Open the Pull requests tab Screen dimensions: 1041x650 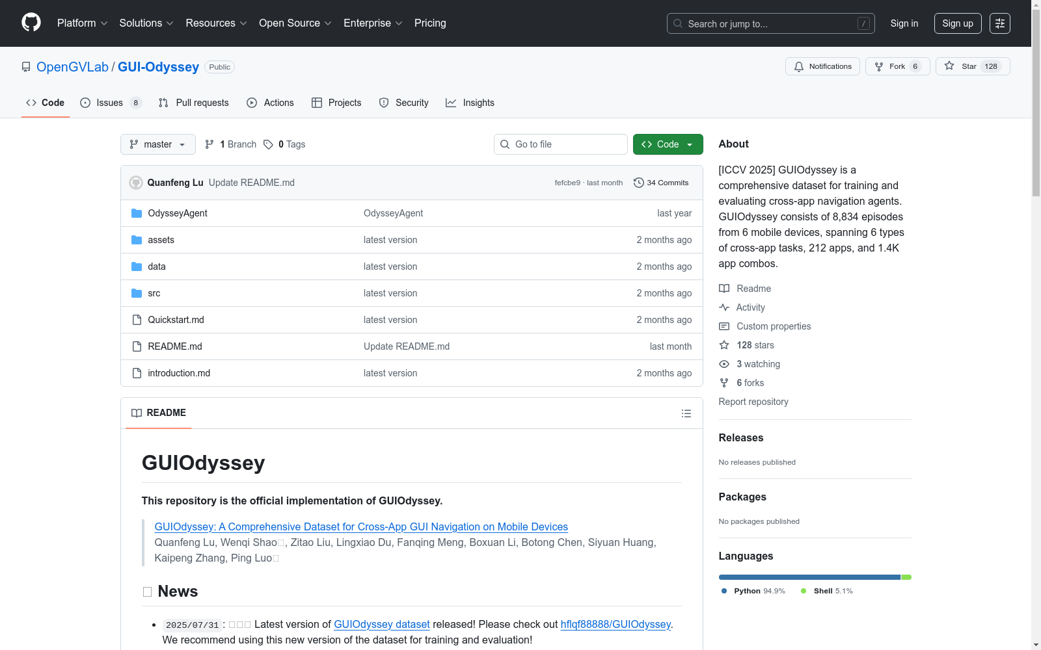point(194,103)
